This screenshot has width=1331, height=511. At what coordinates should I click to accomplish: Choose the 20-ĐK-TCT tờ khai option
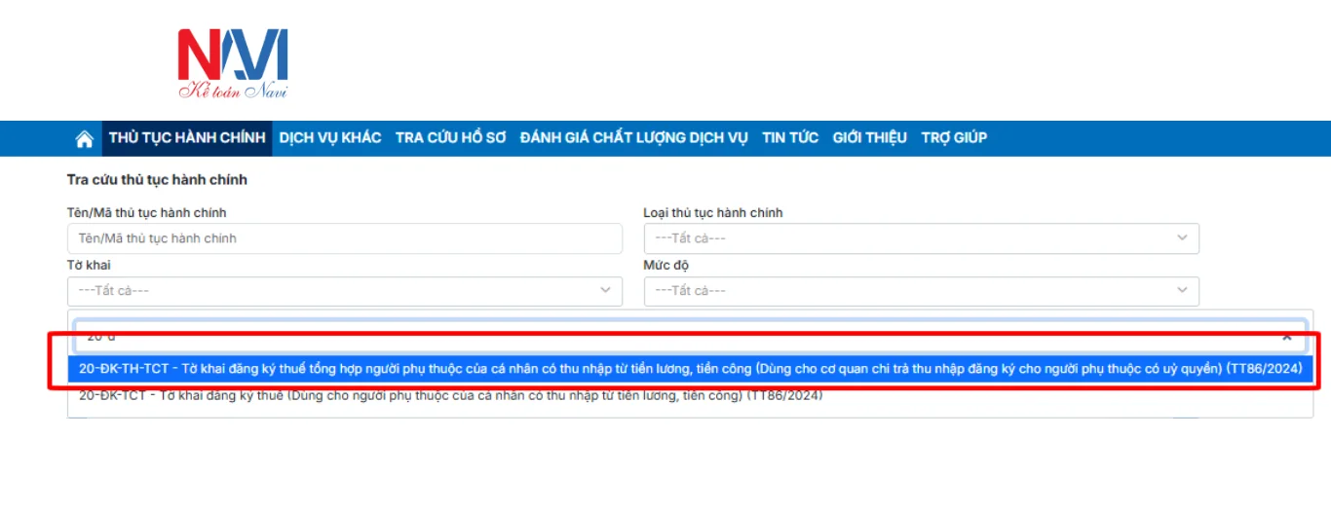(450, 395)
